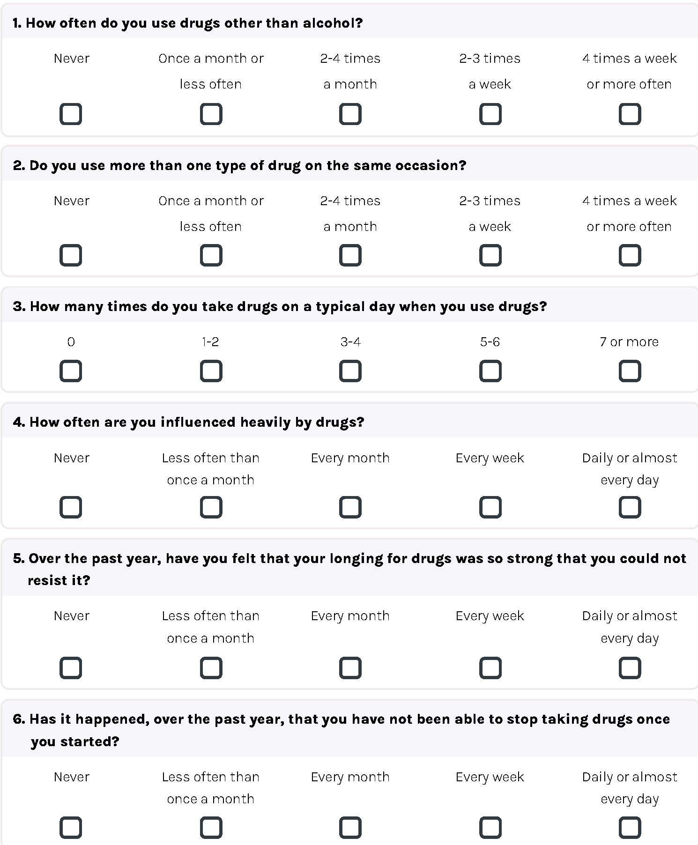Select 'Never' checkbox for question 6
Image resolution: width=698 pixels, height=845 pixels.
coord(71,828)
